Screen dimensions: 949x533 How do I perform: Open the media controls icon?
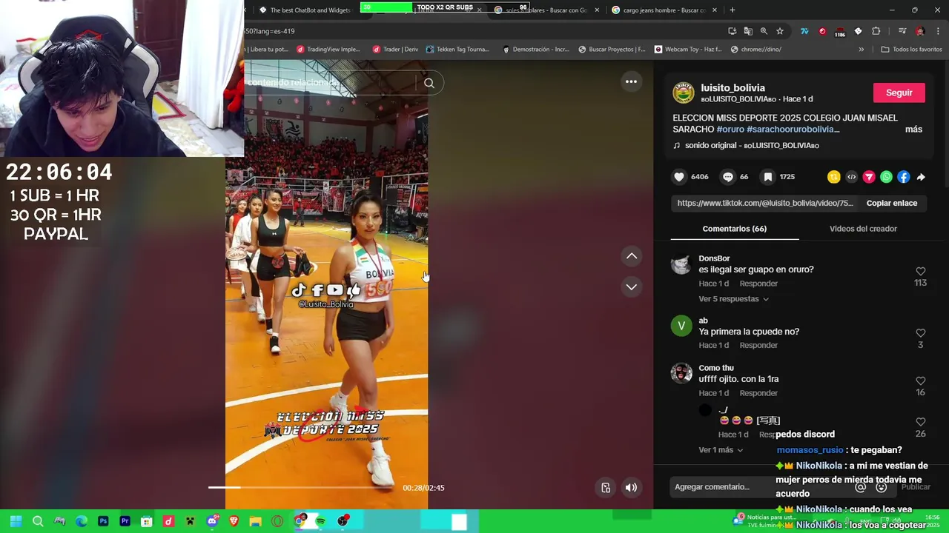pyautogui.click(x=902, y=31)
